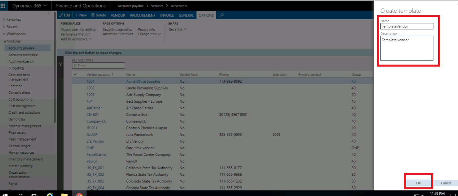Screen dimensions: 458x196
Task: Delete the selected vendor record
Action: [x=98, y=15]
